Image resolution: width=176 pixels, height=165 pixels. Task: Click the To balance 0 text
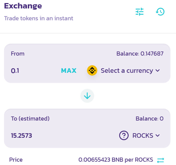pos(150,119)
